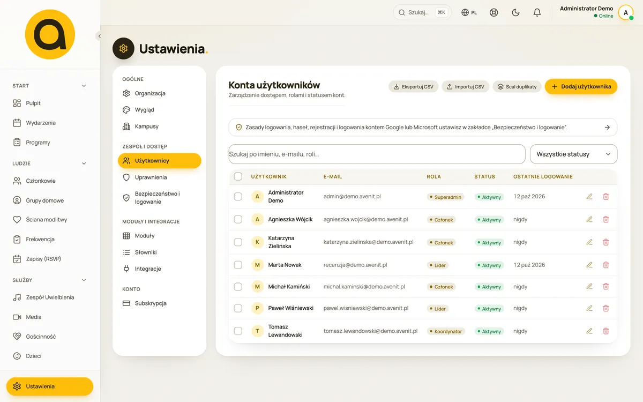
Task: Open the Administrator Demo profile avatar
Action: pos(625,12)
